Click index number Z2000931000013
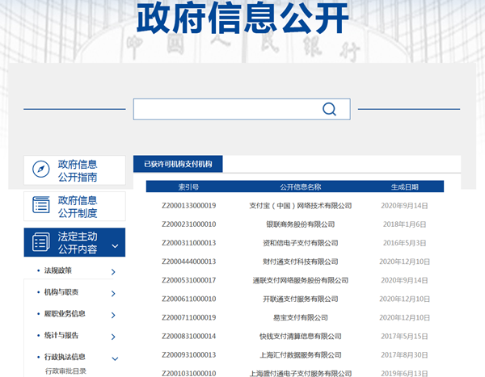 188,354
